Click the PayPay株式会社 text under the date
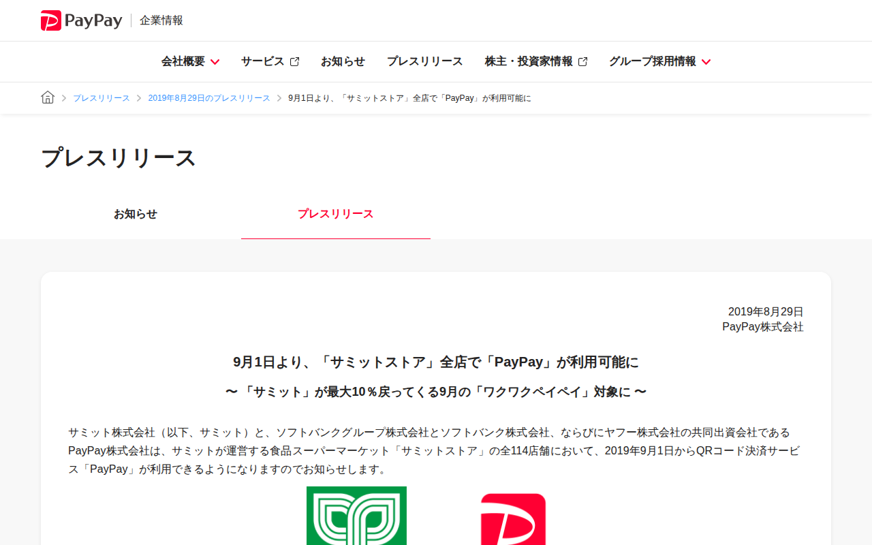872x545 pixels. (x=763, y=327)
